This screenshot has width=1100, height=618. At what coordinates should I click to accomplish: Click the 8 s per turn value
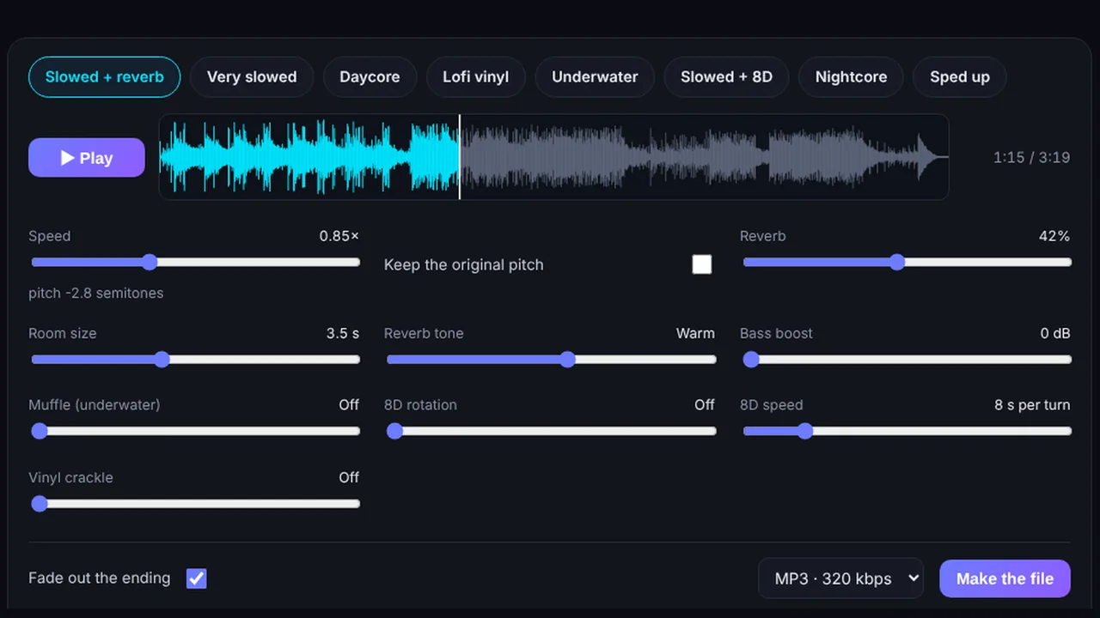coord(1032,404)
